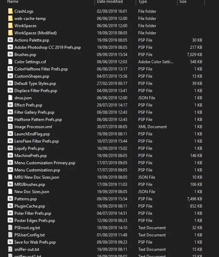Click the Actions Palette.psp file icon
The height and width of the screenshot is (257, 219).
coord(10,40)
